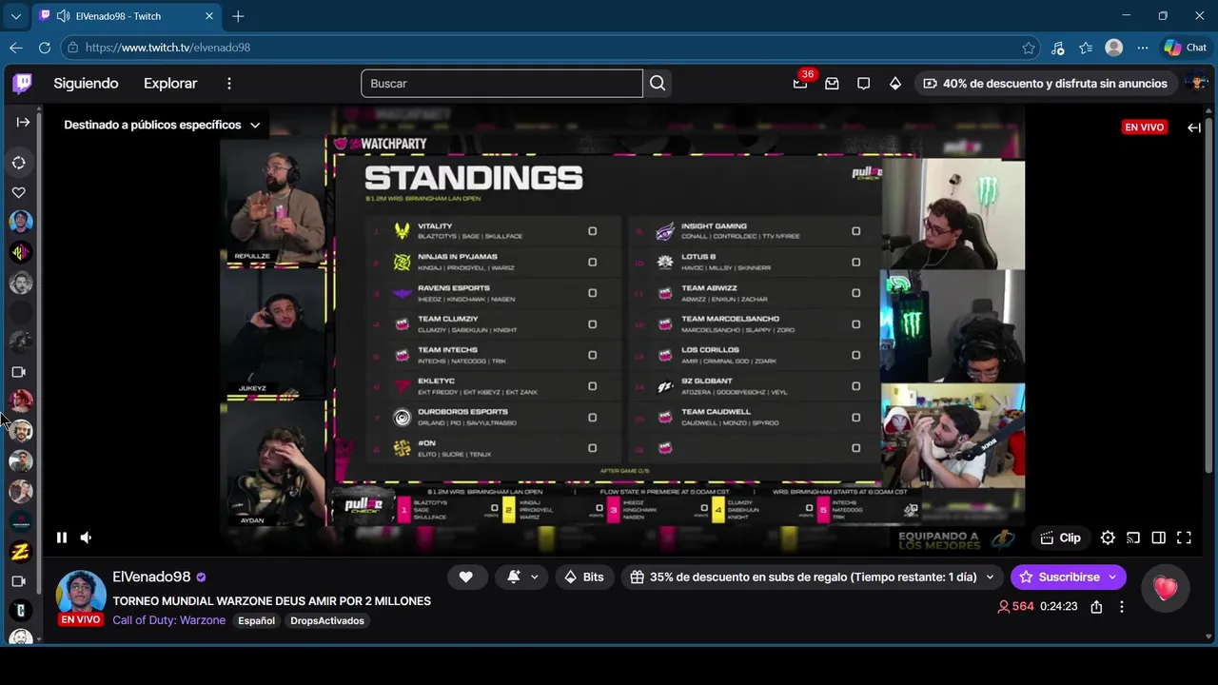Go to Siguiendo page
Image resolution: width=1218 pixels, height=685 pixels.
click(86, 84)
